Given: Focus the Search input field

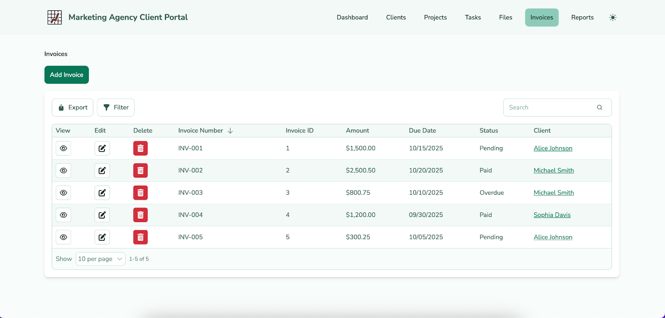Looking at the screenshot, I should (549, 108).
